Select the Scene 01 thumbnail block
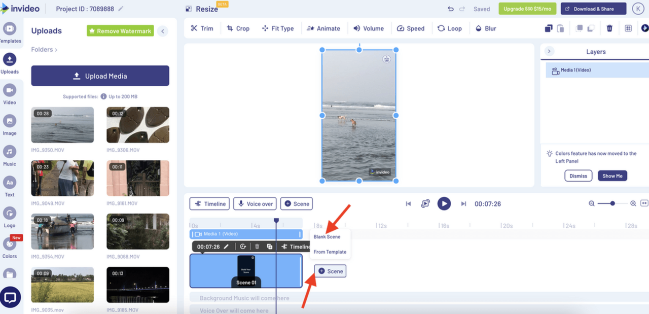 coord(246,271)
